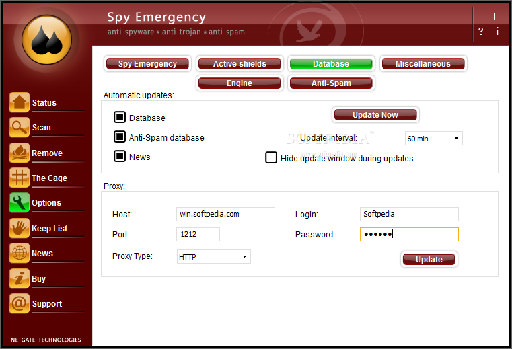Click the green Options wrench icon
Image resolution: width=512 pixels, height=349 pixels.
click(20, 202)
